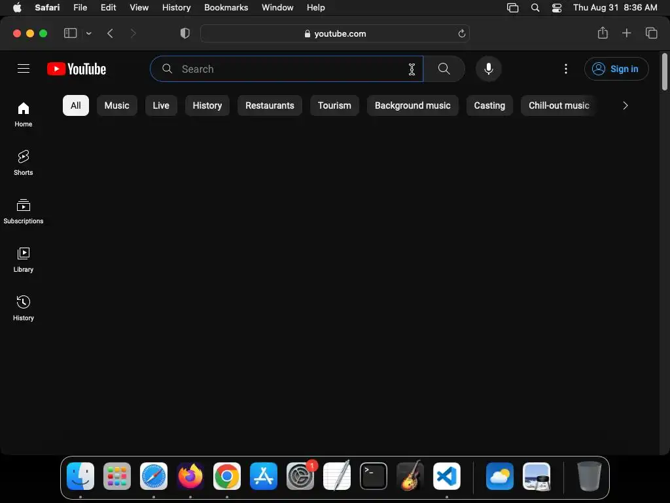The height and width of the screenshot is (503, 670).
Task: Open System Settings from the Dock
Action: point(300,475)
